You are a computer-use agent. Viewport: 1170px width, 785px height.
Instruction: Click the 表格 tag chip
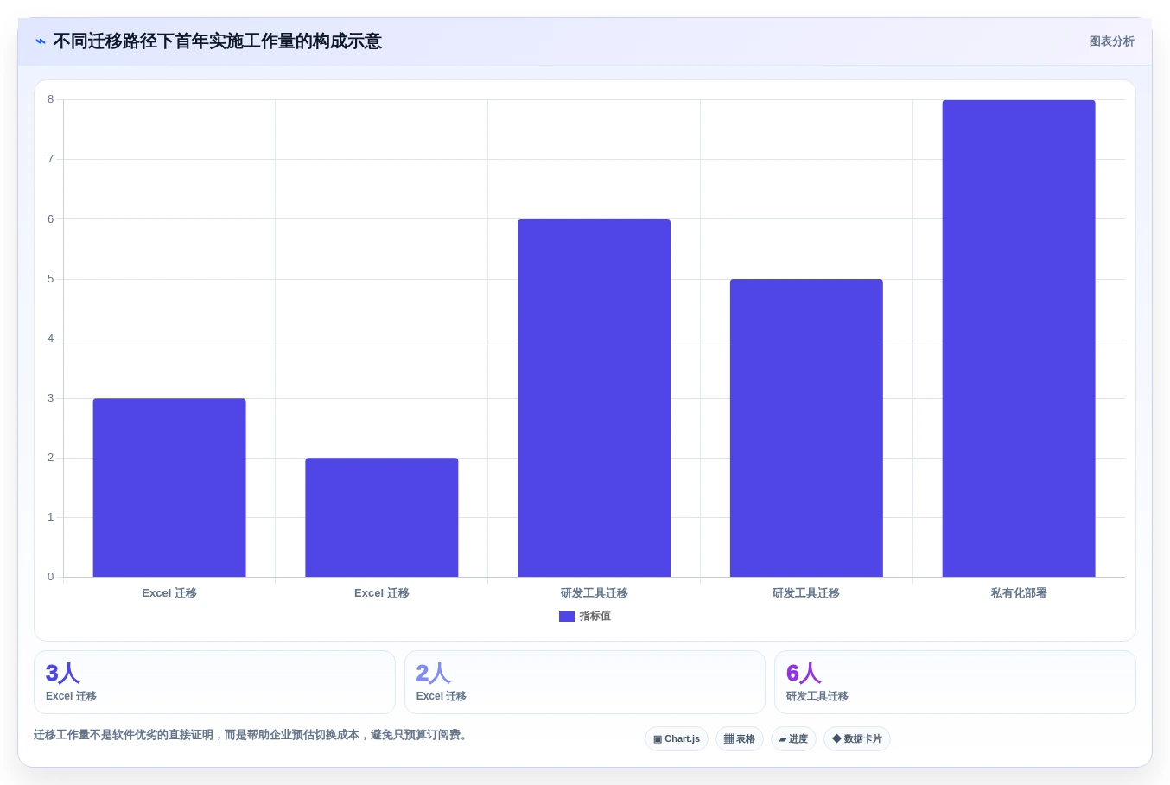(x=740, y=739)
